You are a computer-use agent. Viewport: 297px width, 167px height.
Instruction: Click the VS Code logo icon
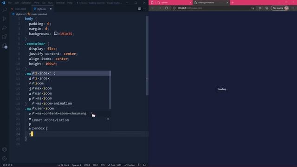pyautogui.click(x=3, y=3)
